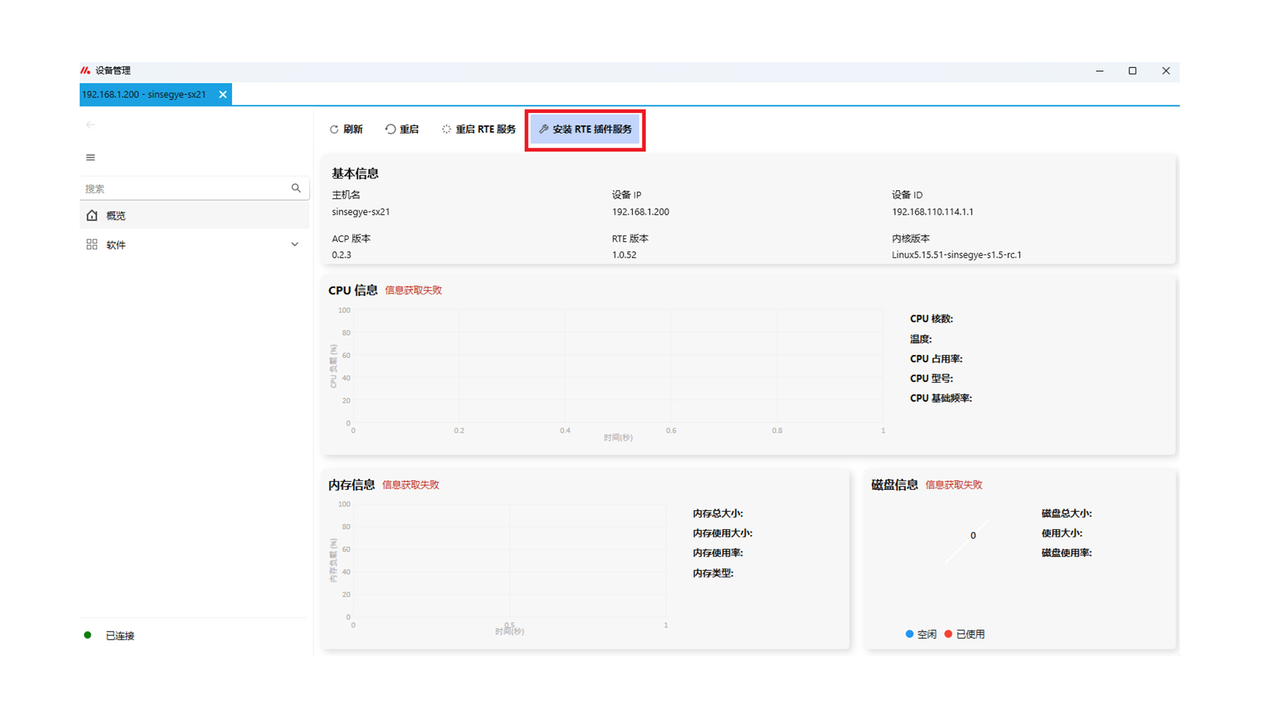Close the 192.168.1.200 device tab
This screenshot has width=1277, height=718.
pos(223,94)
